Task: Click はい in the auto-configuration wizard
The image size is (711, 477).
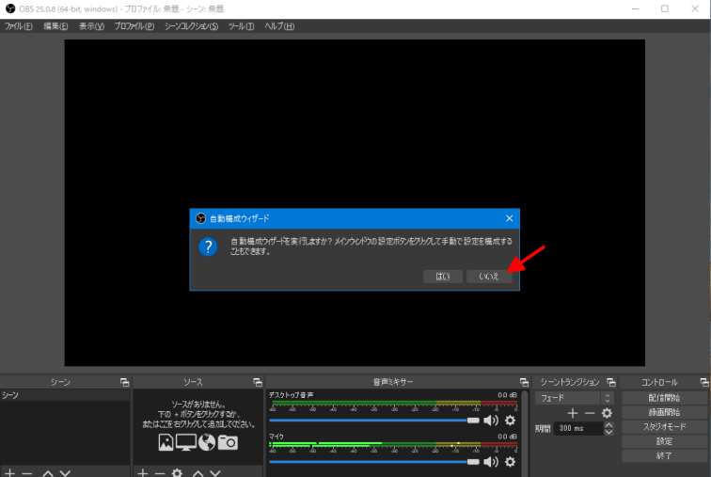Action: click(x=443, y=277)
